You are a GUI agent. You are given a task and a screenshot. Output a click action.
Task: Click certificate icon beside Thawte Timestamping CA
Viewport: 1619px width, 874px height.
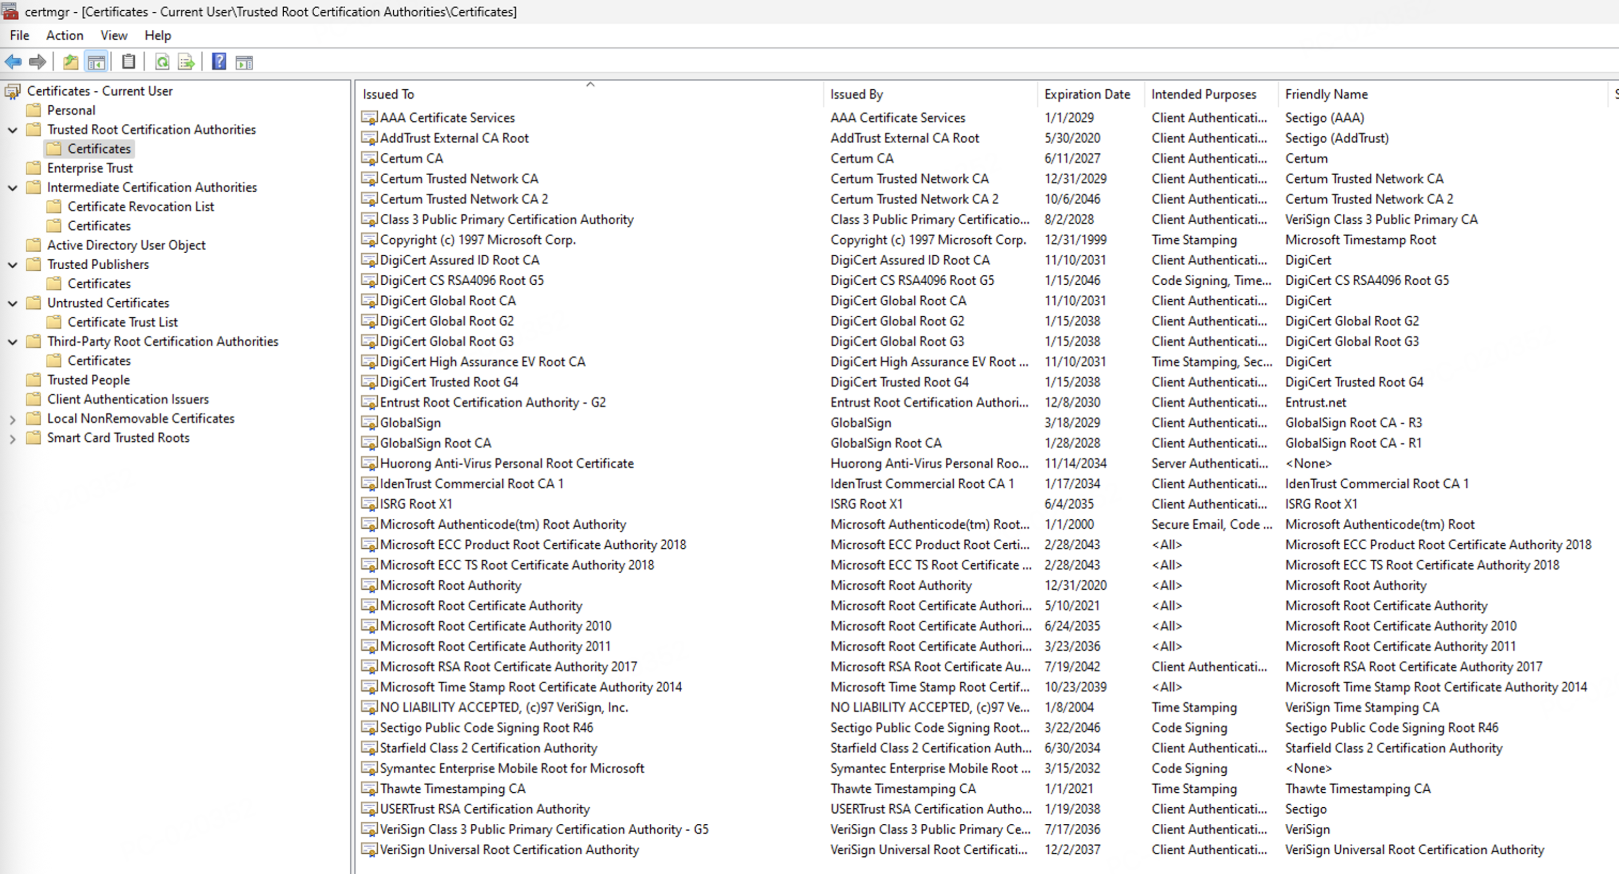[x=370, y=789]
